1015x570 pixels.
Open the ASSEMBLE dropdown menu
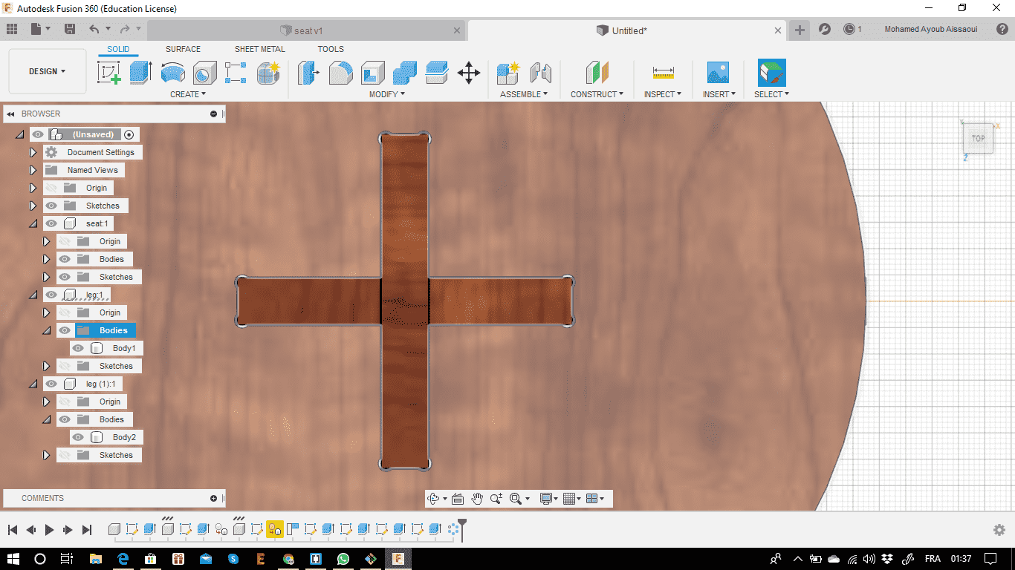pyautogui.click(x=524, y=94)
